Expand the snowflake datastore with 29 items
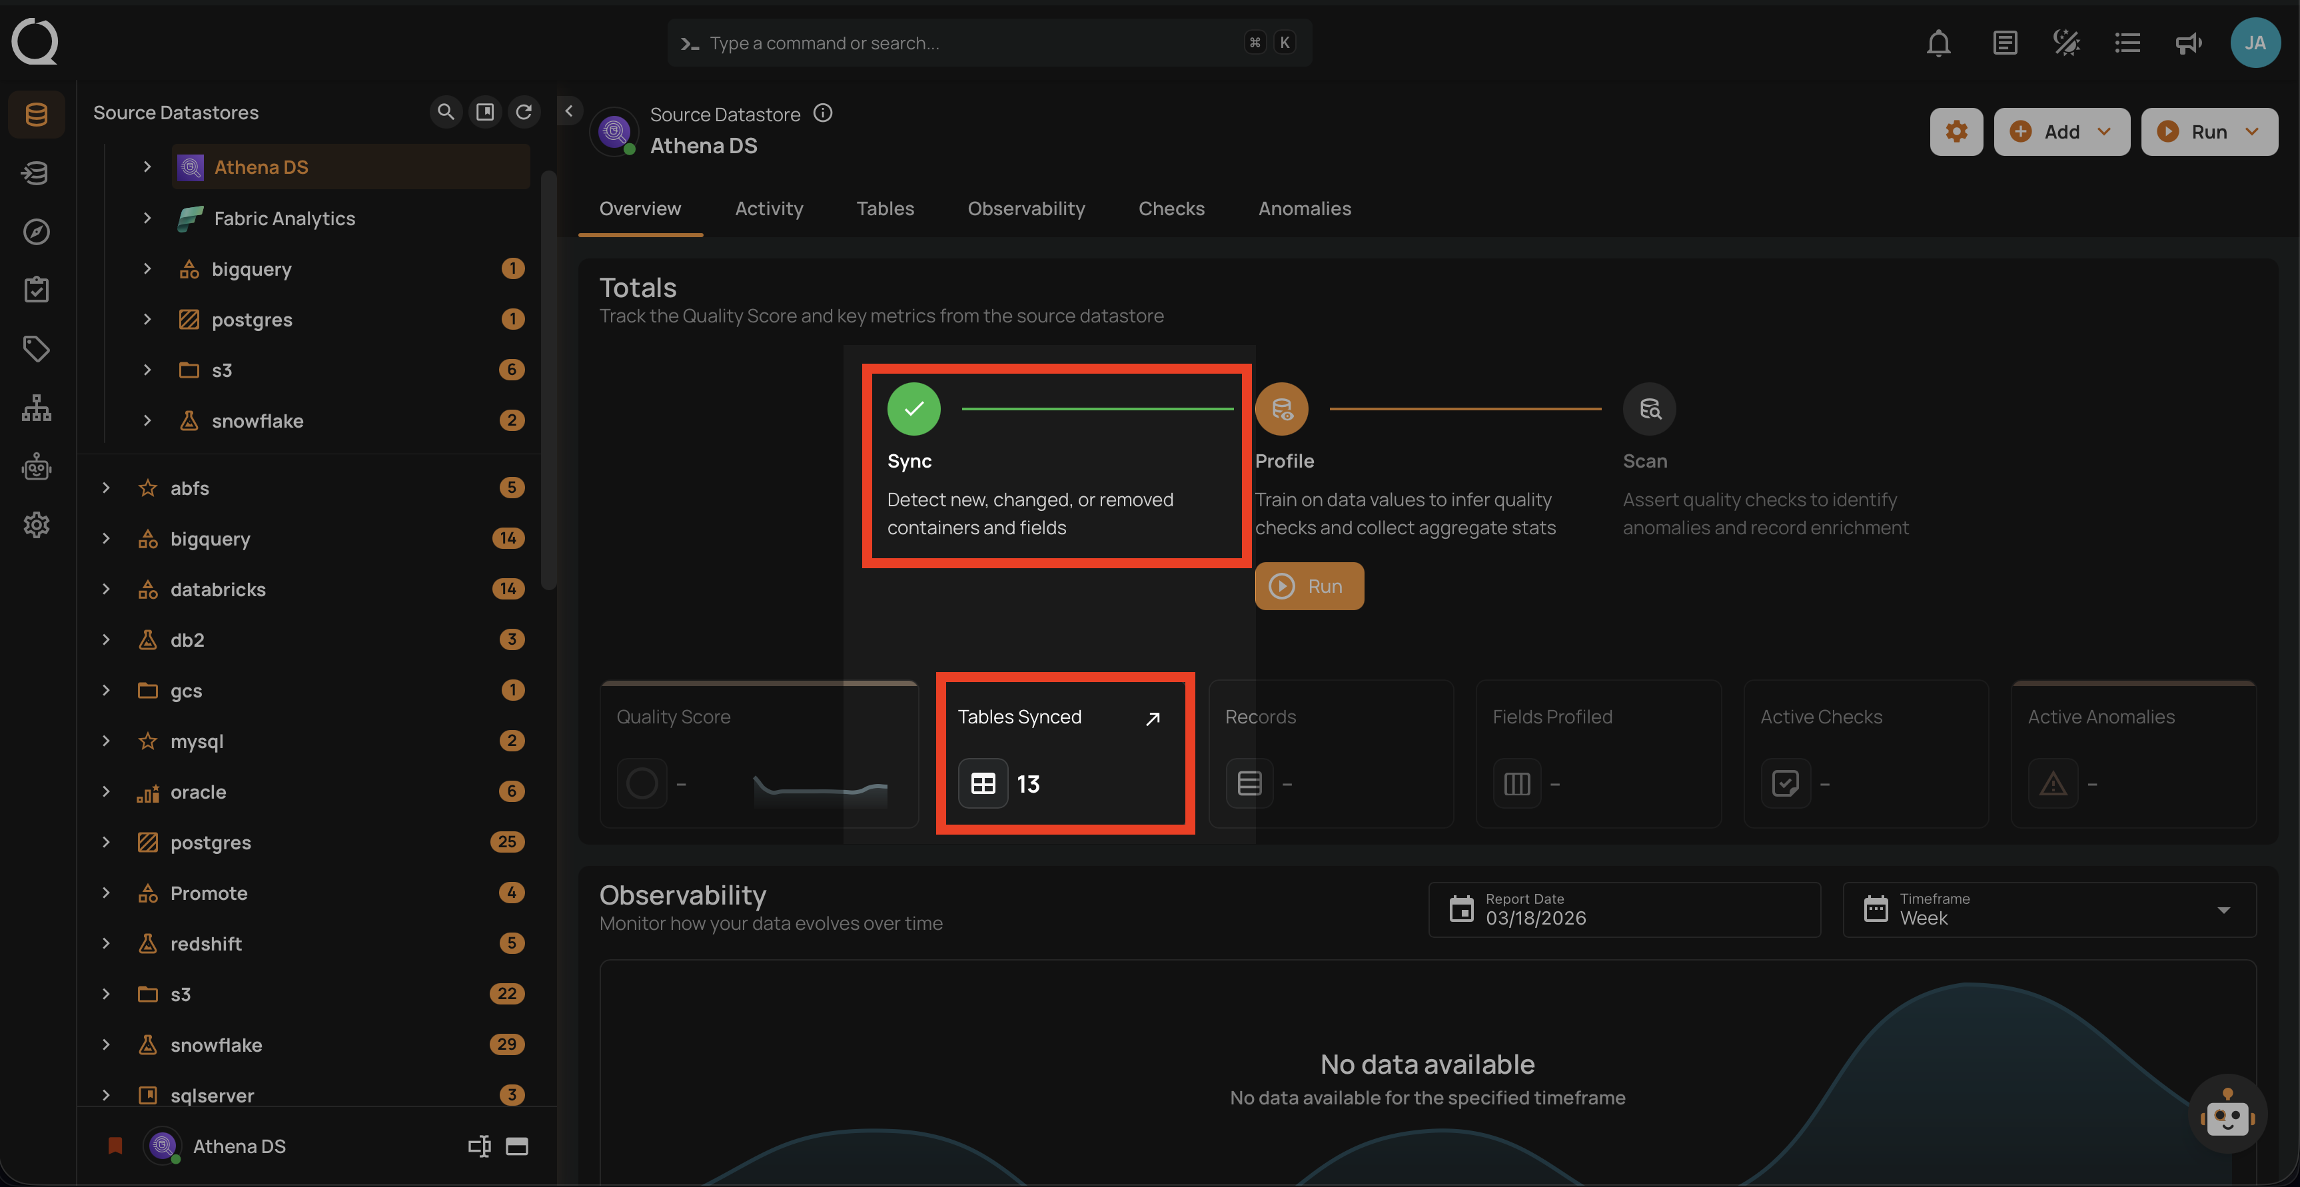The height and width of the screenshot is (1187, 2300). (106, 1044)
